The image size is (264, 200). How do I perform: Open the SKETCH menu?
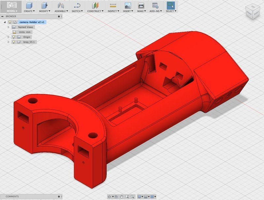pyautogui.click(x=77, y=11)
